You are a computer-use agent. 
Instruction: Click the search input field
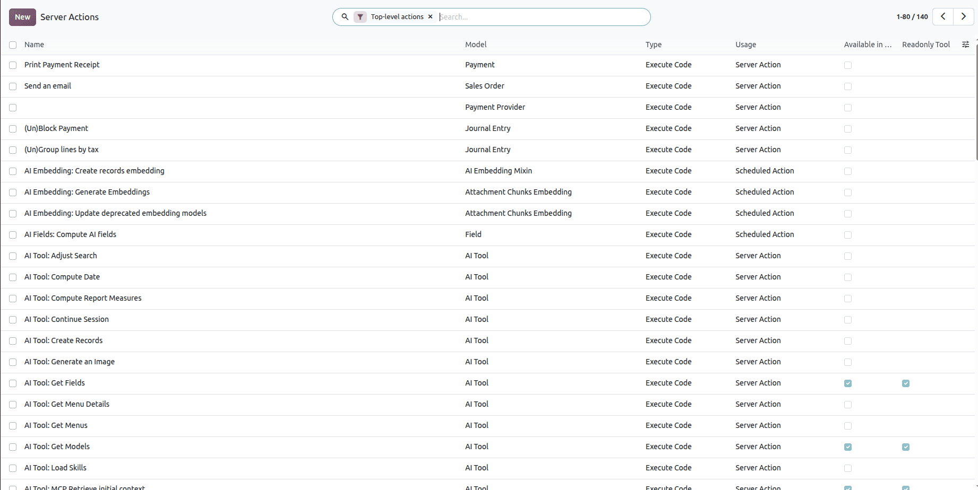tap(542, 17)
